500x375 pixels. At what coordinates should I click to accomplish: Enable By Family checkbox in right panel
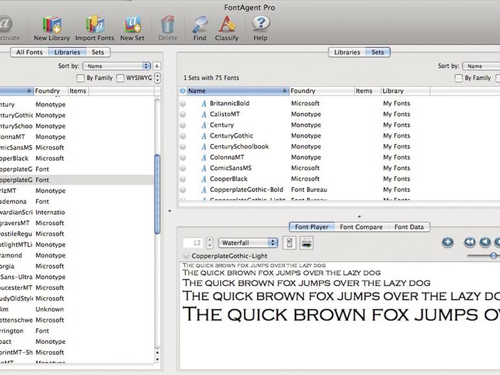tap(458, 78)
